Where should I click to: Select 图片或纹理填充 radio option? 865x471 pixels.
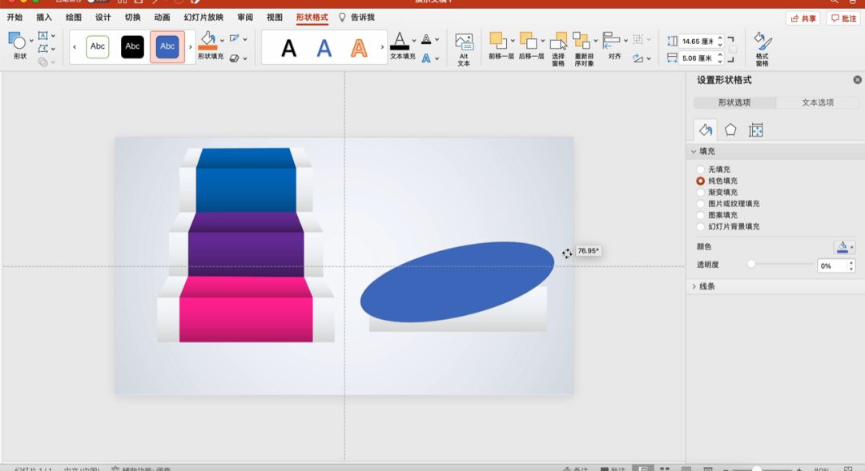click(701, 204)
